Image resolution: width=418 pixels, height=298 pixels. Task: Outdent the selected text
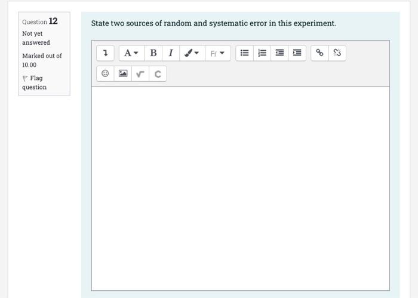(279, 53)
